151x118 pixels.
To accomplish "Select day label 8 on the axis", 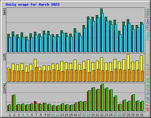I will 41,115.
